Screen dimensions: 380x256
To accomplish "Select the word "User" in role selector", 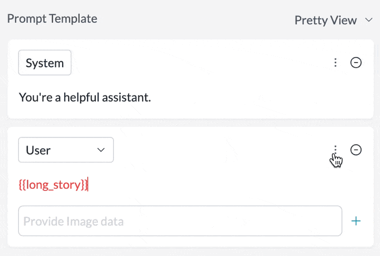I will [x=38, y=150].
